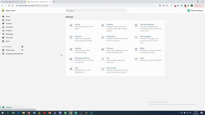Viewport: 205px width, 115px height.
Task: Open Orders in the sidebar
Action: [x=8, y=20]
